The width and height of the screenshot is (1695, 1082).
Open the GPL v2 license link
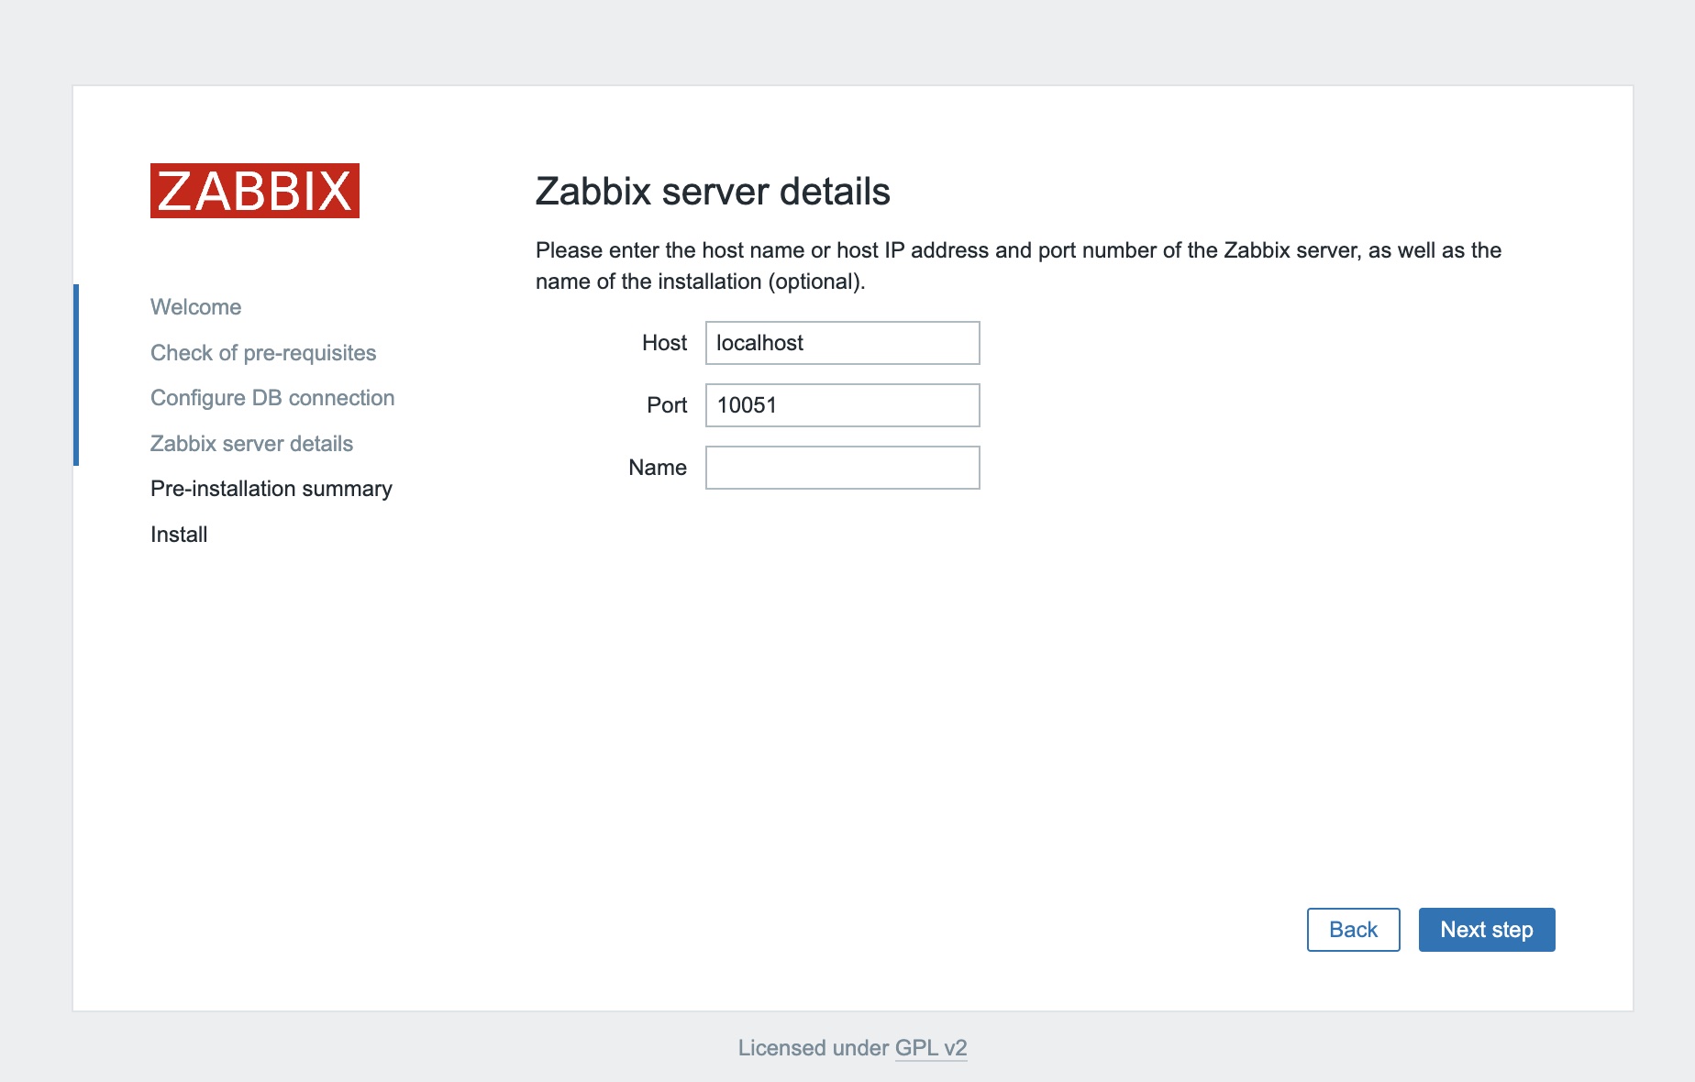(x=931, y=1048)
